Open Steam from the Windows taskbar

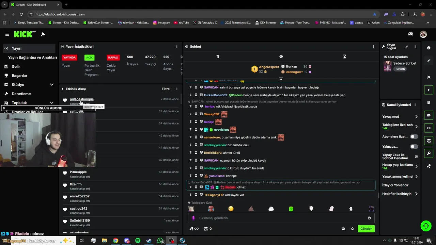(149, 241)
